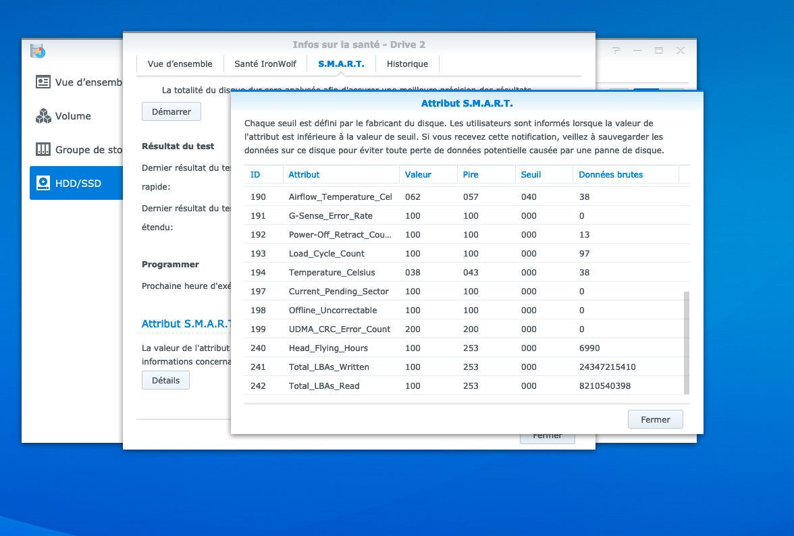Sort by Pire column header
This screenshot has width=794, height=536.
pos(486,175)
